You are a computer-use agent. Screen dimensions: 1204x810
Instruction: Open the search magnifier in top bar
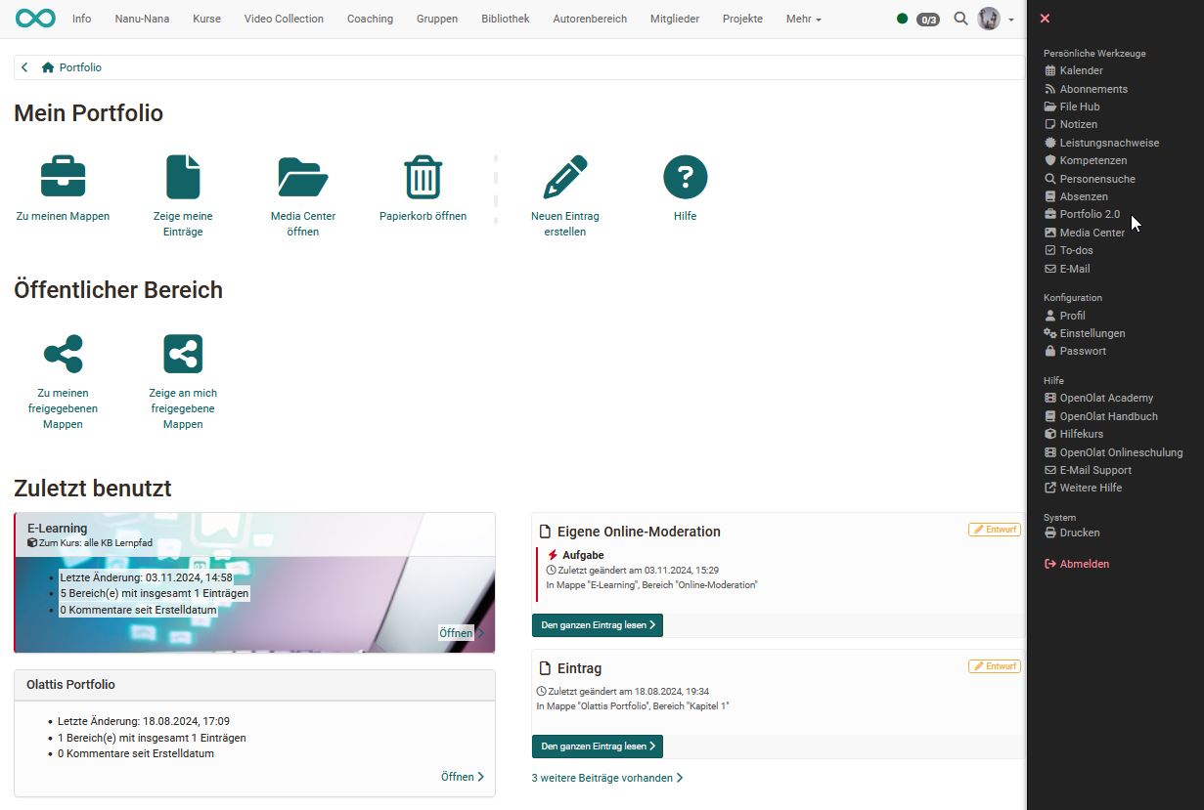(960, 19)
